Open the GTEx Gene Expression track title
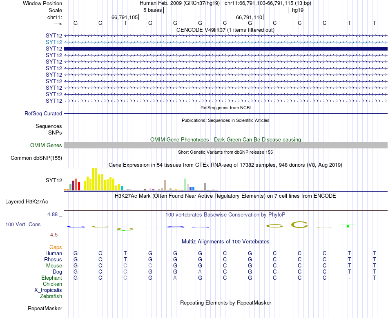Image resolution: width=388 pixels, height=318 pixels. pos(225,165)
